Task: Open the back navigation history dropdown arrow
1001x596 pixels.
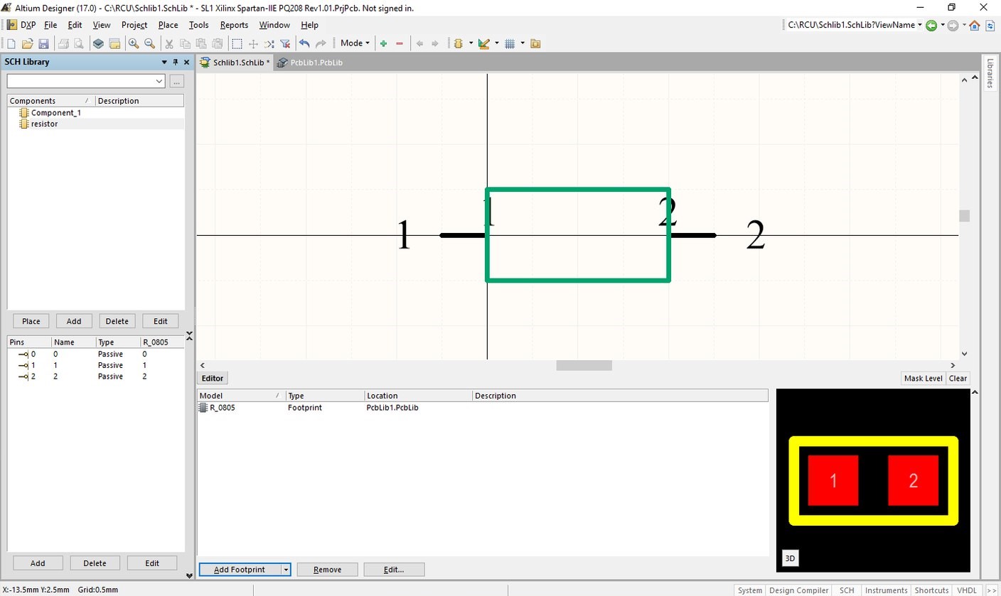Action: pyautogui.click(x=943, y=25)
